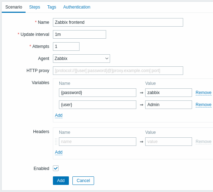Click the blue Add button to save the scenario

click(x=61, y=181)
